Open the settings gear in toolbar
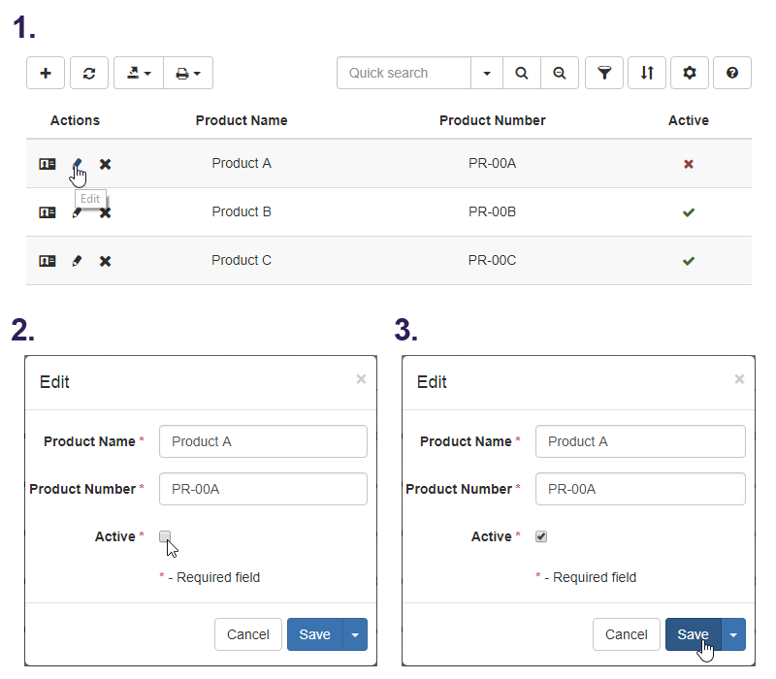Image resolution: width=776 pixels, height=679 pixels. [x=690, y=73]
